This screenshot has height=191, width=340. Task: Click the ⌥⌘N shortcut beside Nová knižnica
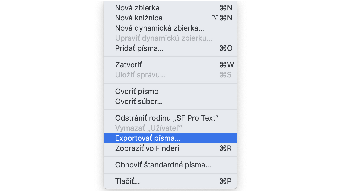tap(222, 18)
